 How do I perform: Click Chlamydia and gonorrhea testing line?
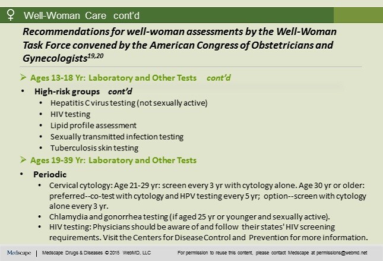tap(189, 217)
